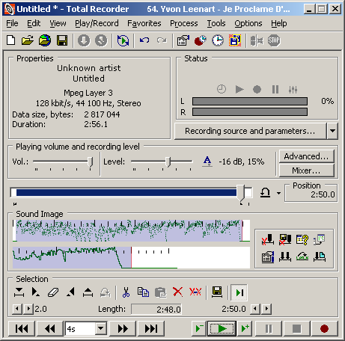Click the green play-slower minus button
The width and height of the screenshot is (345, 341).
[x=199, y=328]
